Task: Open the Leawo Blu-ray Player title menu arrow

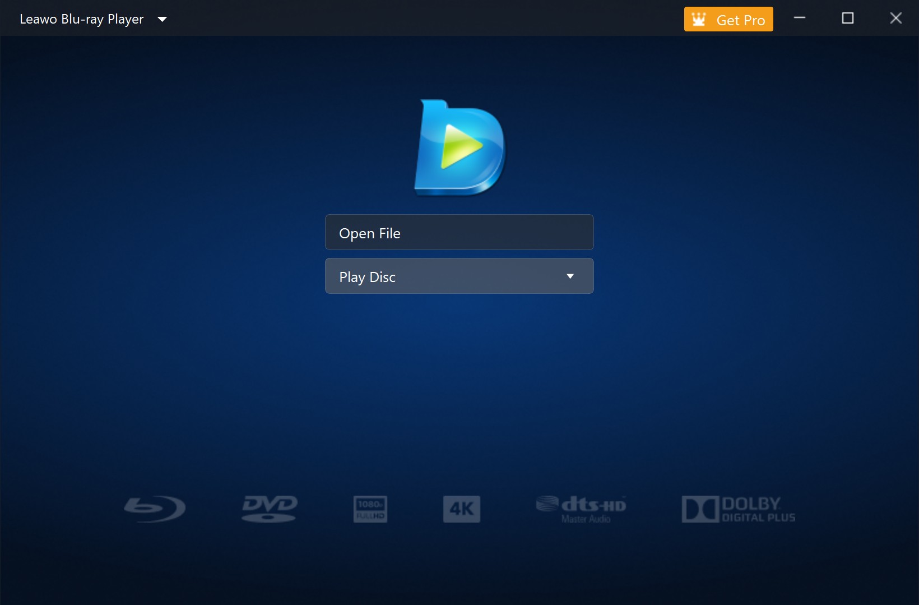Action: 162,19
